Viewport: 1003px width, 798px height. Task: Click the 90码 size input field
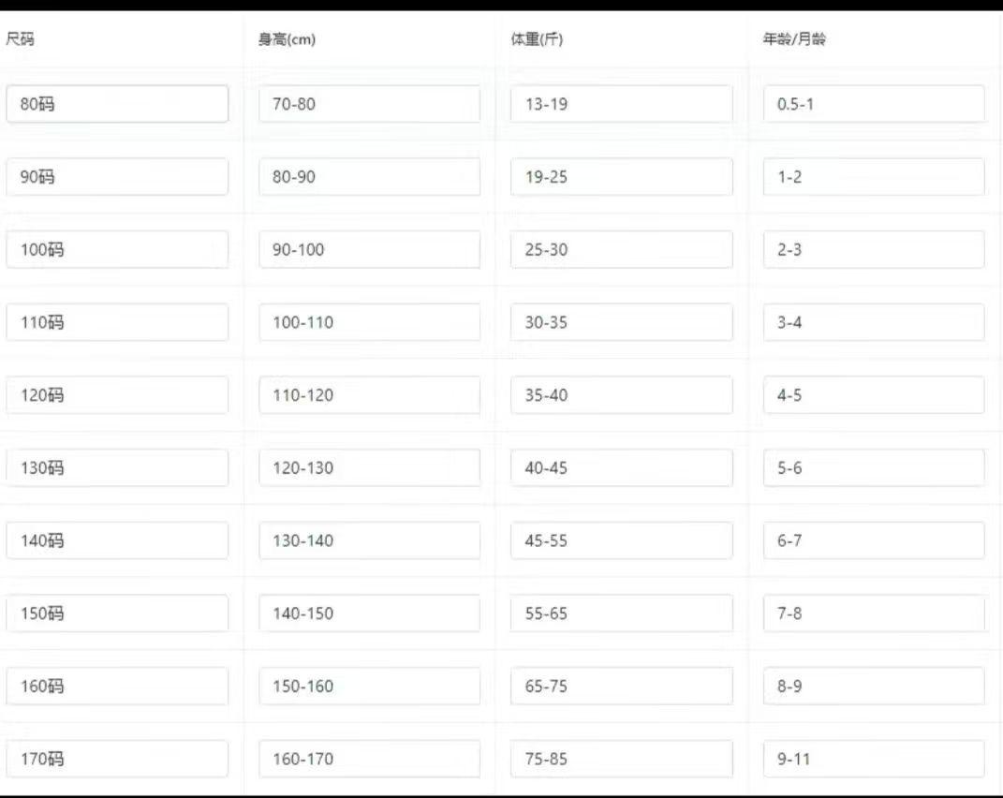click(117, 177)
